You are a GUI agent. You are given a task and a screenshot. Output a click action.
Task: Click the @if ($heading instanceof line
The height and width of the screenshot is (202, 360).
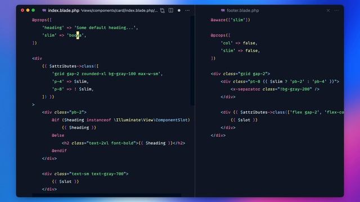pos(121,120)
